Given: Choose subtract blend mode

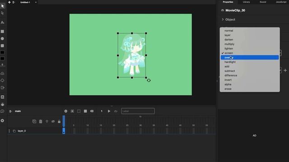Looking at the screenshot, I should [250, 71].
